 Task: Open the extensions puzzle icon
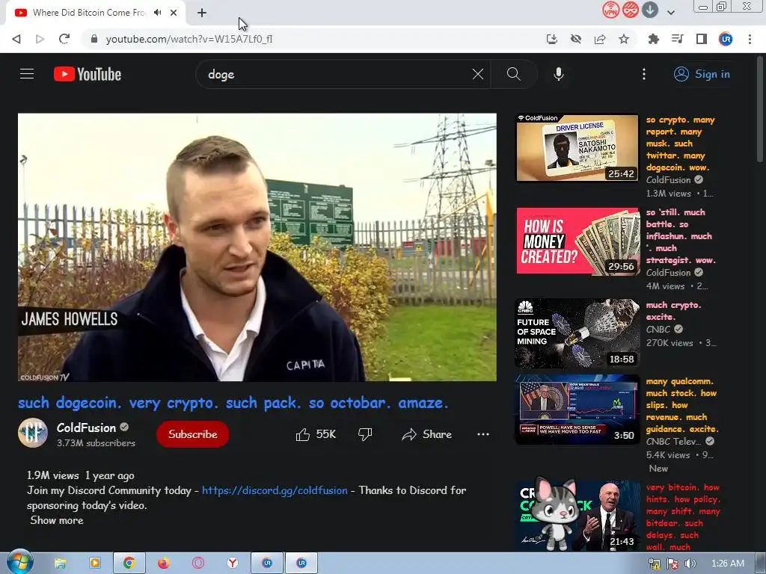(653, 39)
